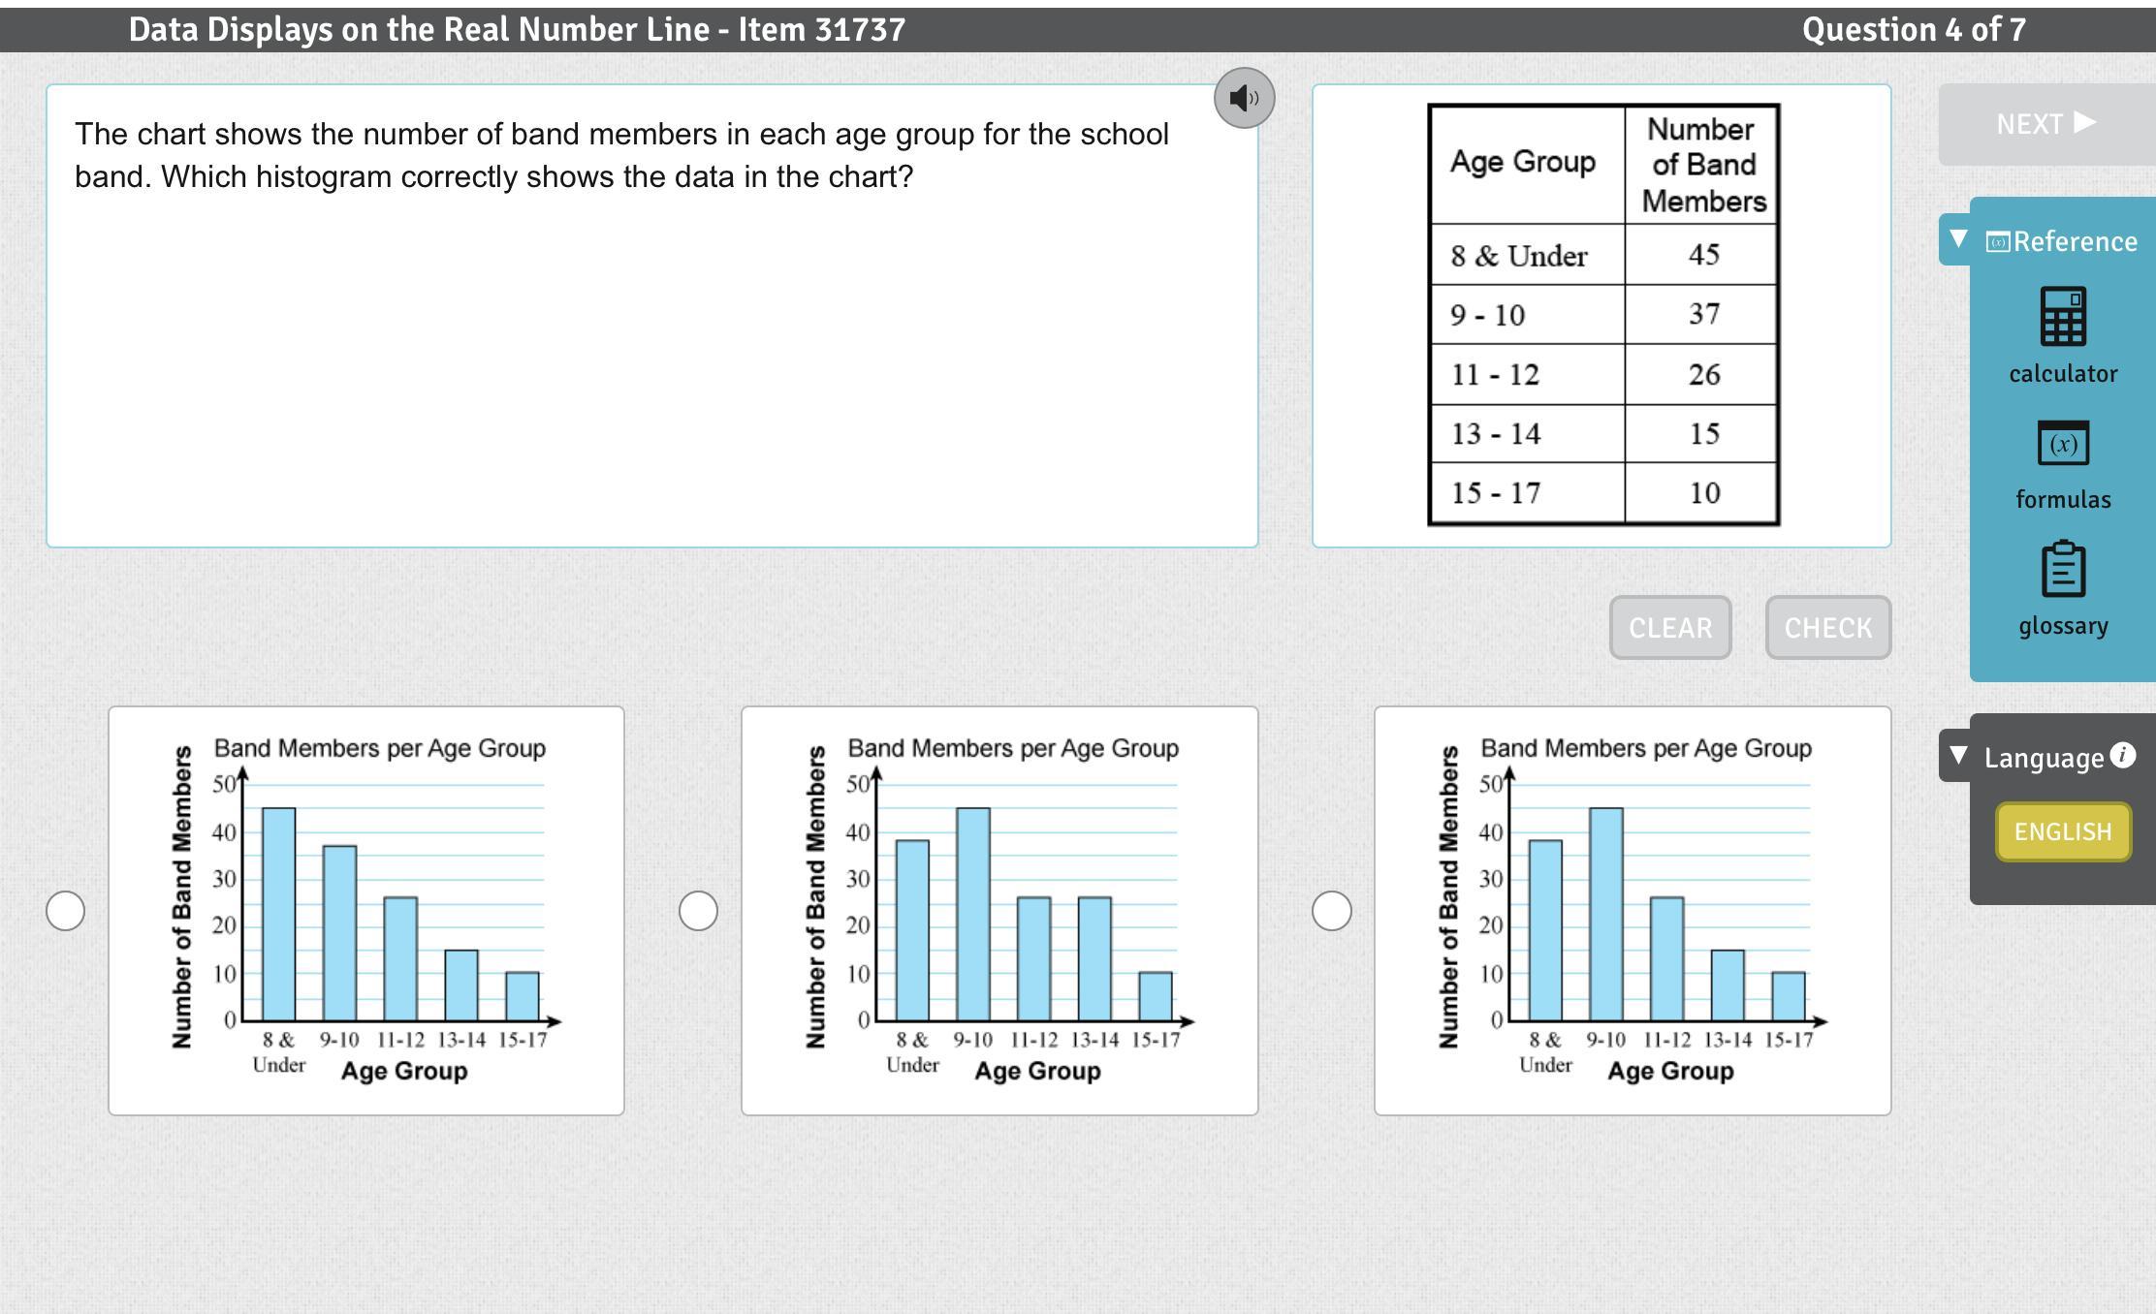This screenshot has width=2156, height=1314.
Task: Click the age group data table
Action: tap(1603, 315)
